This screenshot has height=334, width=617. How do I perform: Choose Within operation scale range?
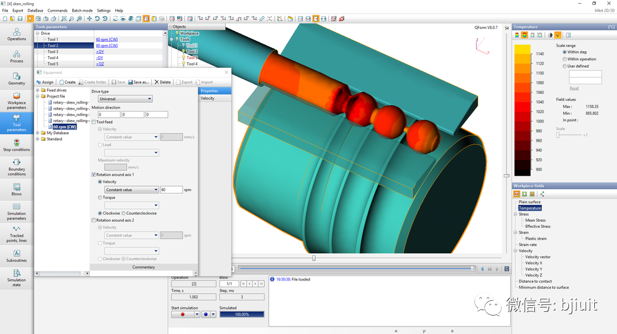(565, 59)
